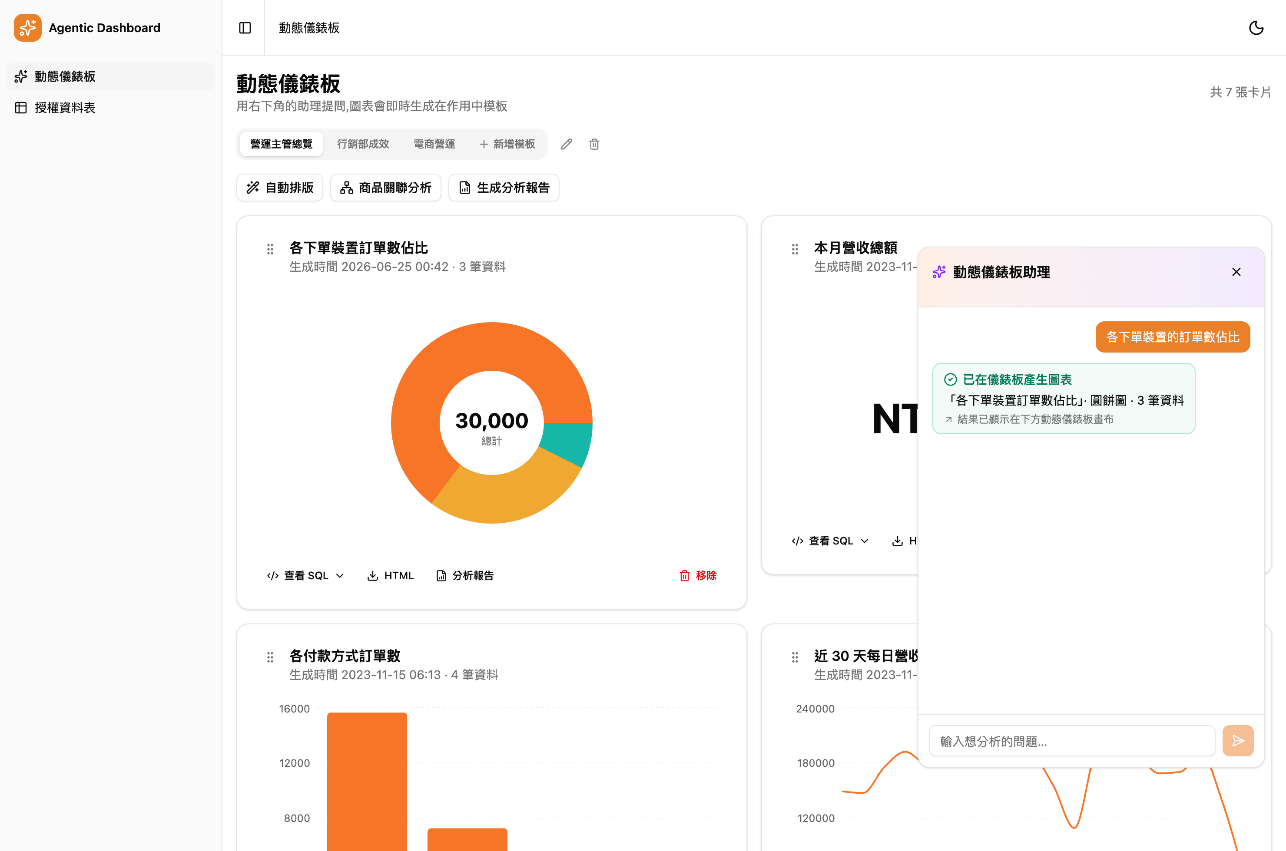Viewport: 1286px width, 851px height.
Task: Grab drag handle of 各下單裝置訂單數佔比 card
Action: [x=270, y=249]
